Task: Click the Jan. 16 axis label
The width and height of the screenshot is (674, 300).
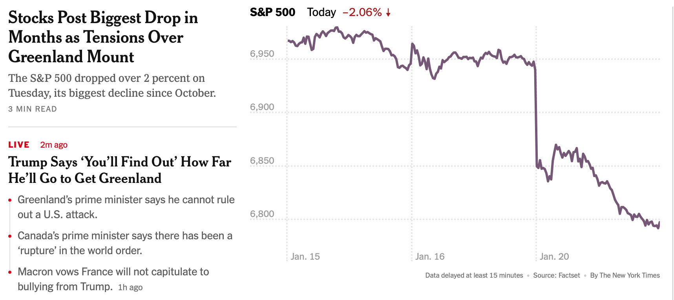Action: (430, 257)
